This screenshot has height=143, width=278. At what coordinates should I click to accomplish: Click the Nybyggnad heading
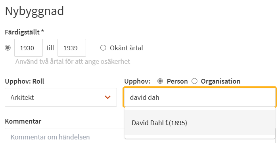(35, 11)
